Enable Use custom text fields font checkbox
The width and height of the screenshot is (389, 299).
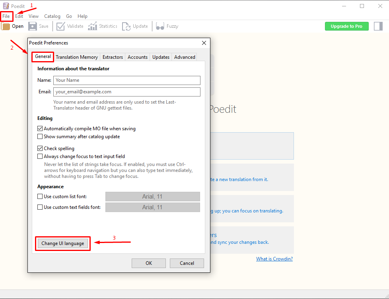[40, 207]
